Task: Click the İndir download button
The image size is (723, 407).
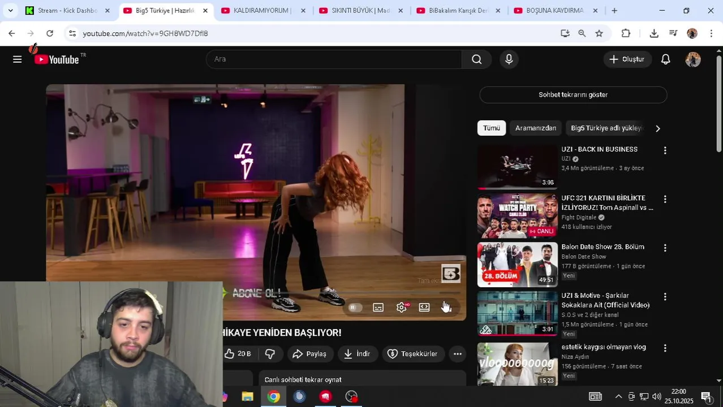Action: click(358, 354)
